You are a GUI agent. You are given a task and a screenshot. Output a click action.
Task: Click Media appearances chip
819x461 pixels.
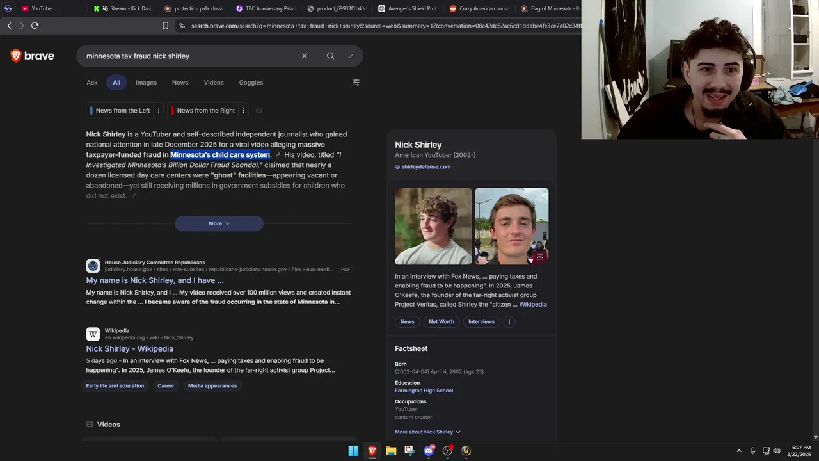[212, 386]
